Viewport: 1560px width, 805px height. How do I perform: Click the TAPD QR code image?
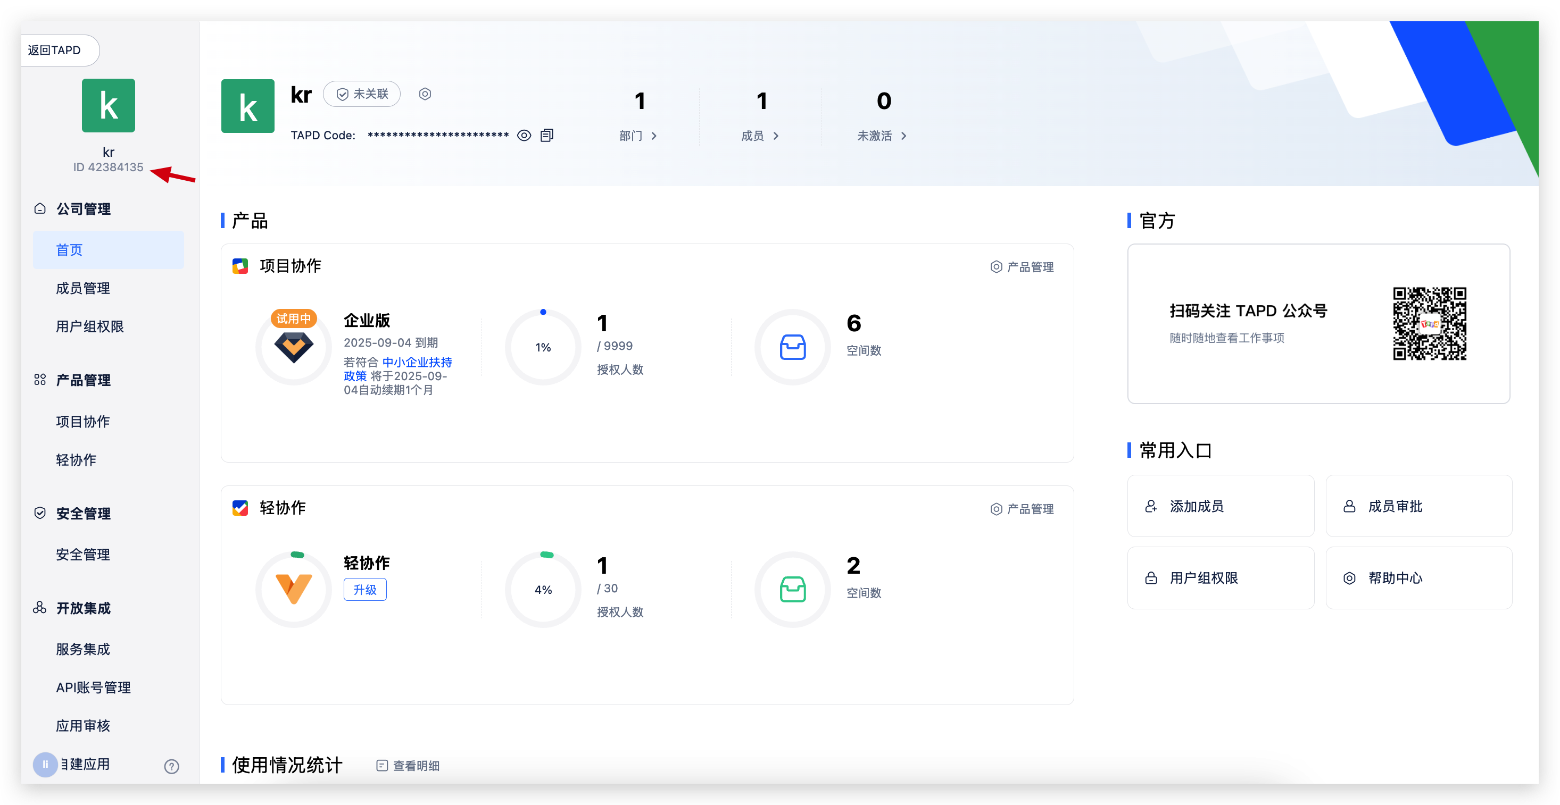click(1429, 324)
